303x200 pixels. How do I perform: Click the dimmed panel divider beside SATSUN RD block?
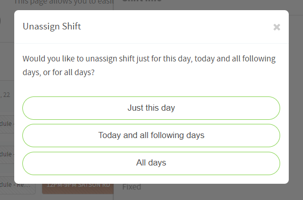114,192
